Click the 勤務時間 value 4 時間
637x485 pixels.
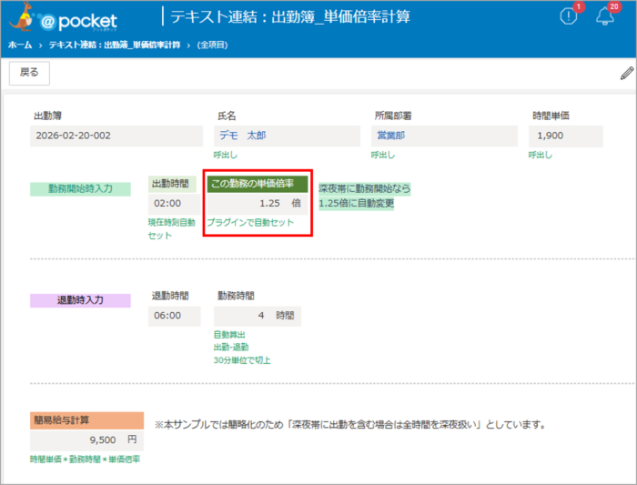(258, 316)
